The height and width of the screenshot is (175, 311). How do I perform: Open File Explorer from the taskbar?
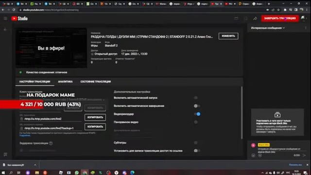37,173
